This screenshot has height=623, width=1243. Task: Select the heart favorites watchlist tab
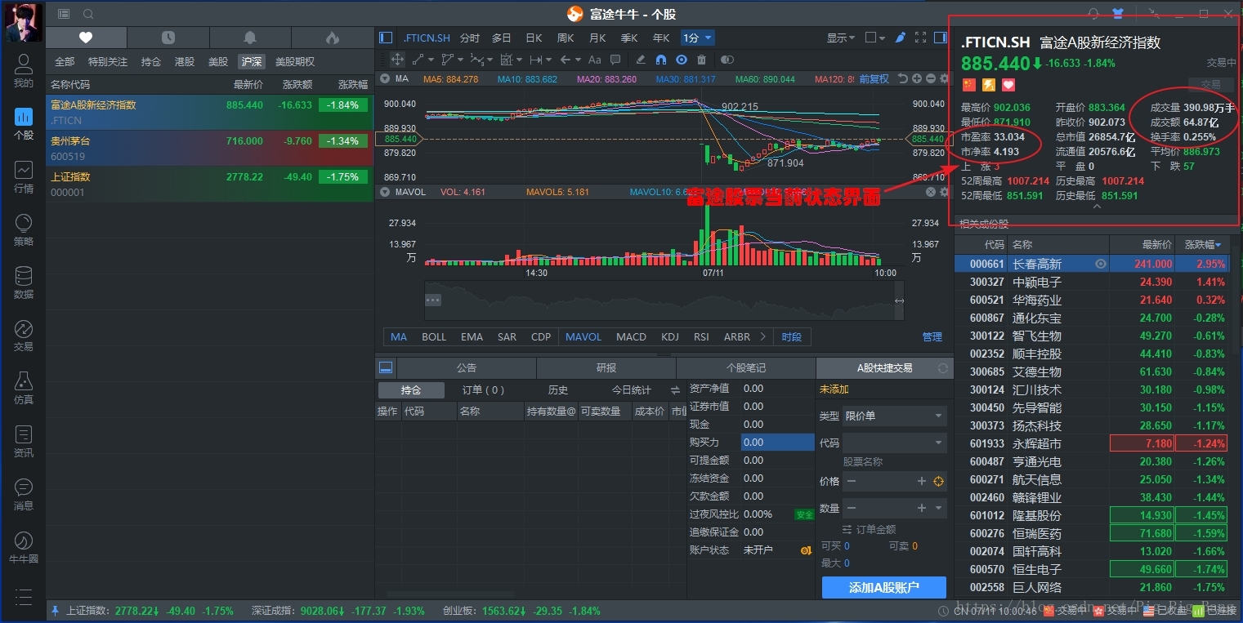pyautogui.click(x=86, y=38)
